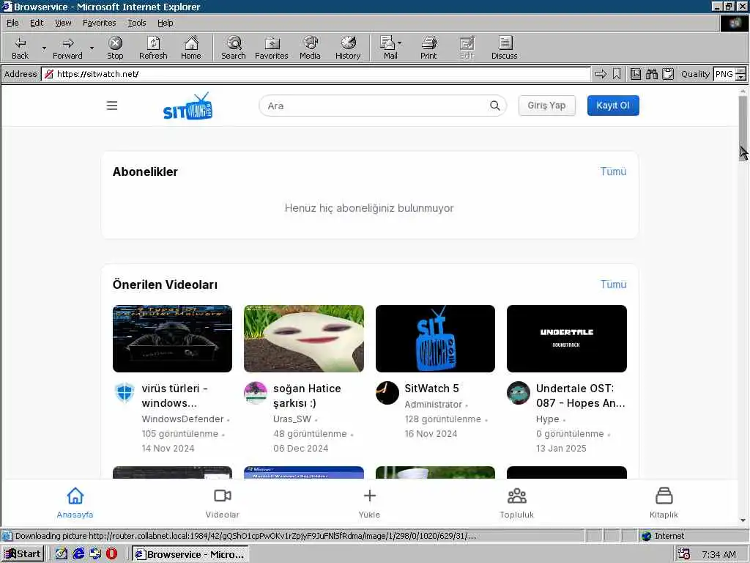Open the Search toolbar button
The width and height of the screenshot is (750, 563).
pos(234,48)
